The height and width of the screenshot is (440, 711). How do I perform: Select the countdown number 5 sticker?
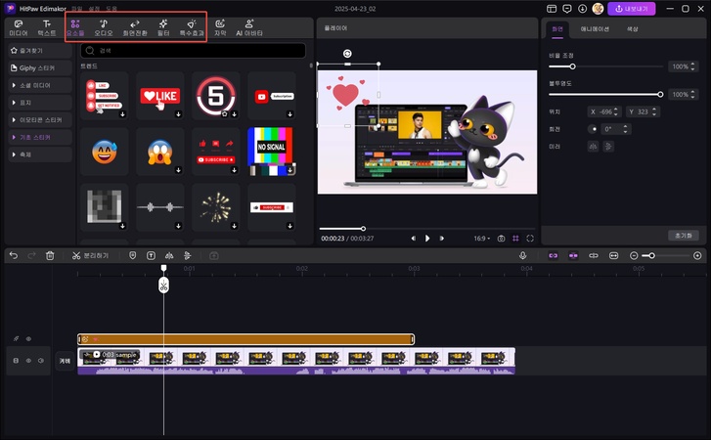pyautogui.click(x=216, y=96)
